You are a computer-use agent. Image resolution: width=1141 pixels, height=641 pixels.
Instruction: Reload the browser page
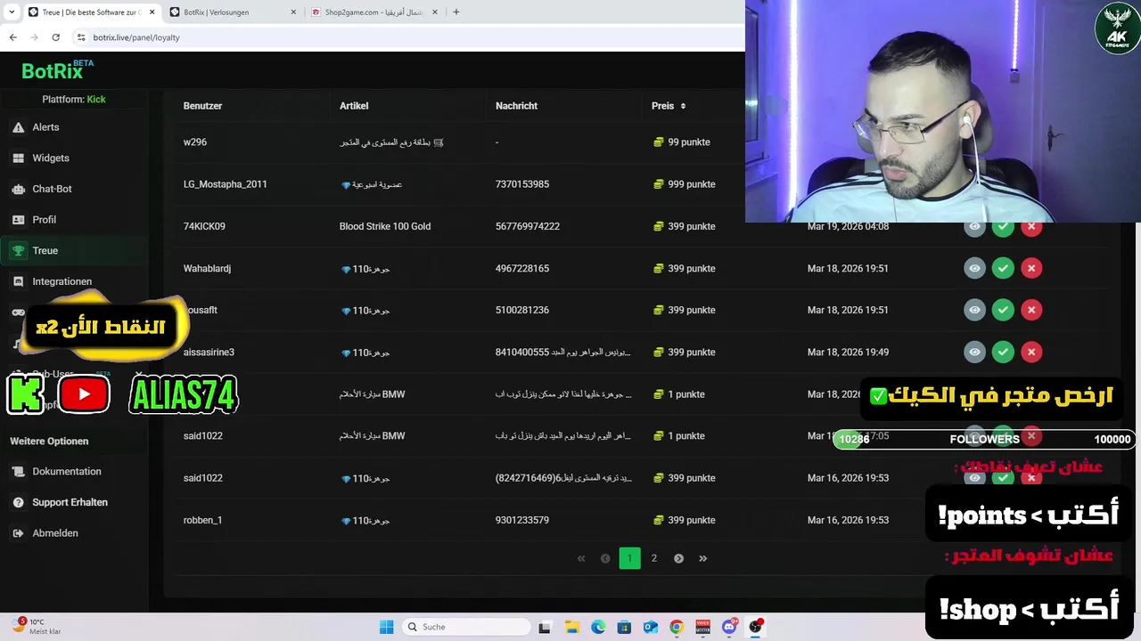[x=55, y=37]
